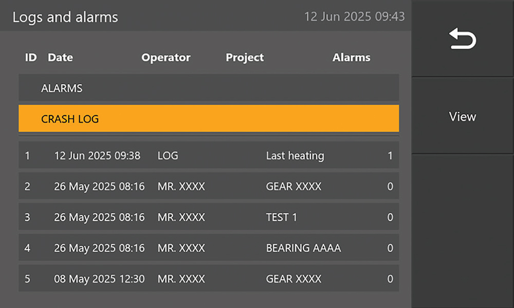Select log entry TEST 1
This screenshot has width=514, height=308.
click(209, 217)
